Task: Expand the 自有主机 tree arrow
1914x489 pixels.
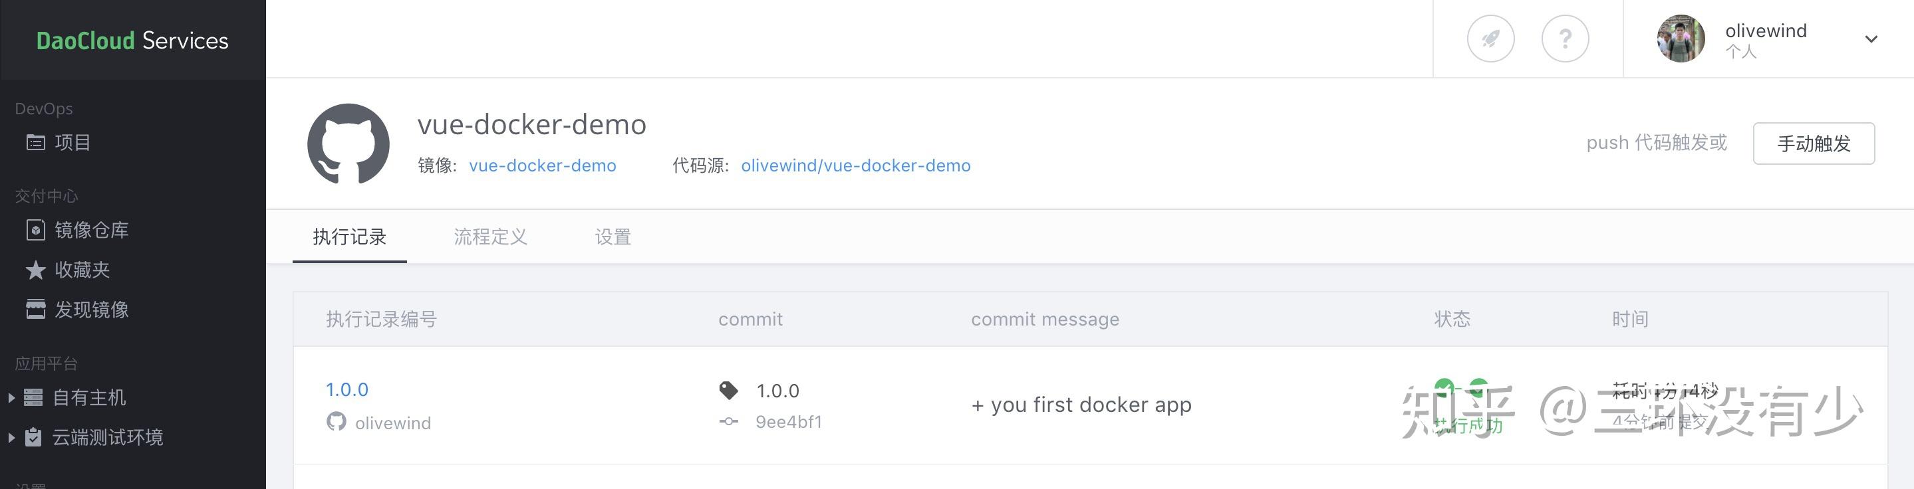Action: click(11, 398)
